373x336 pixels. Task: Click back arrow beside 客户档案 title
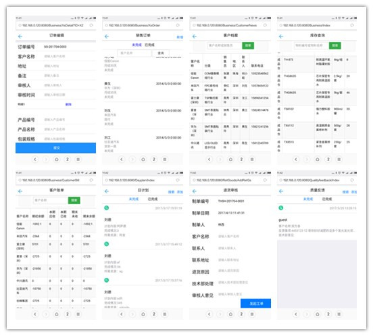tap(195, 37)
